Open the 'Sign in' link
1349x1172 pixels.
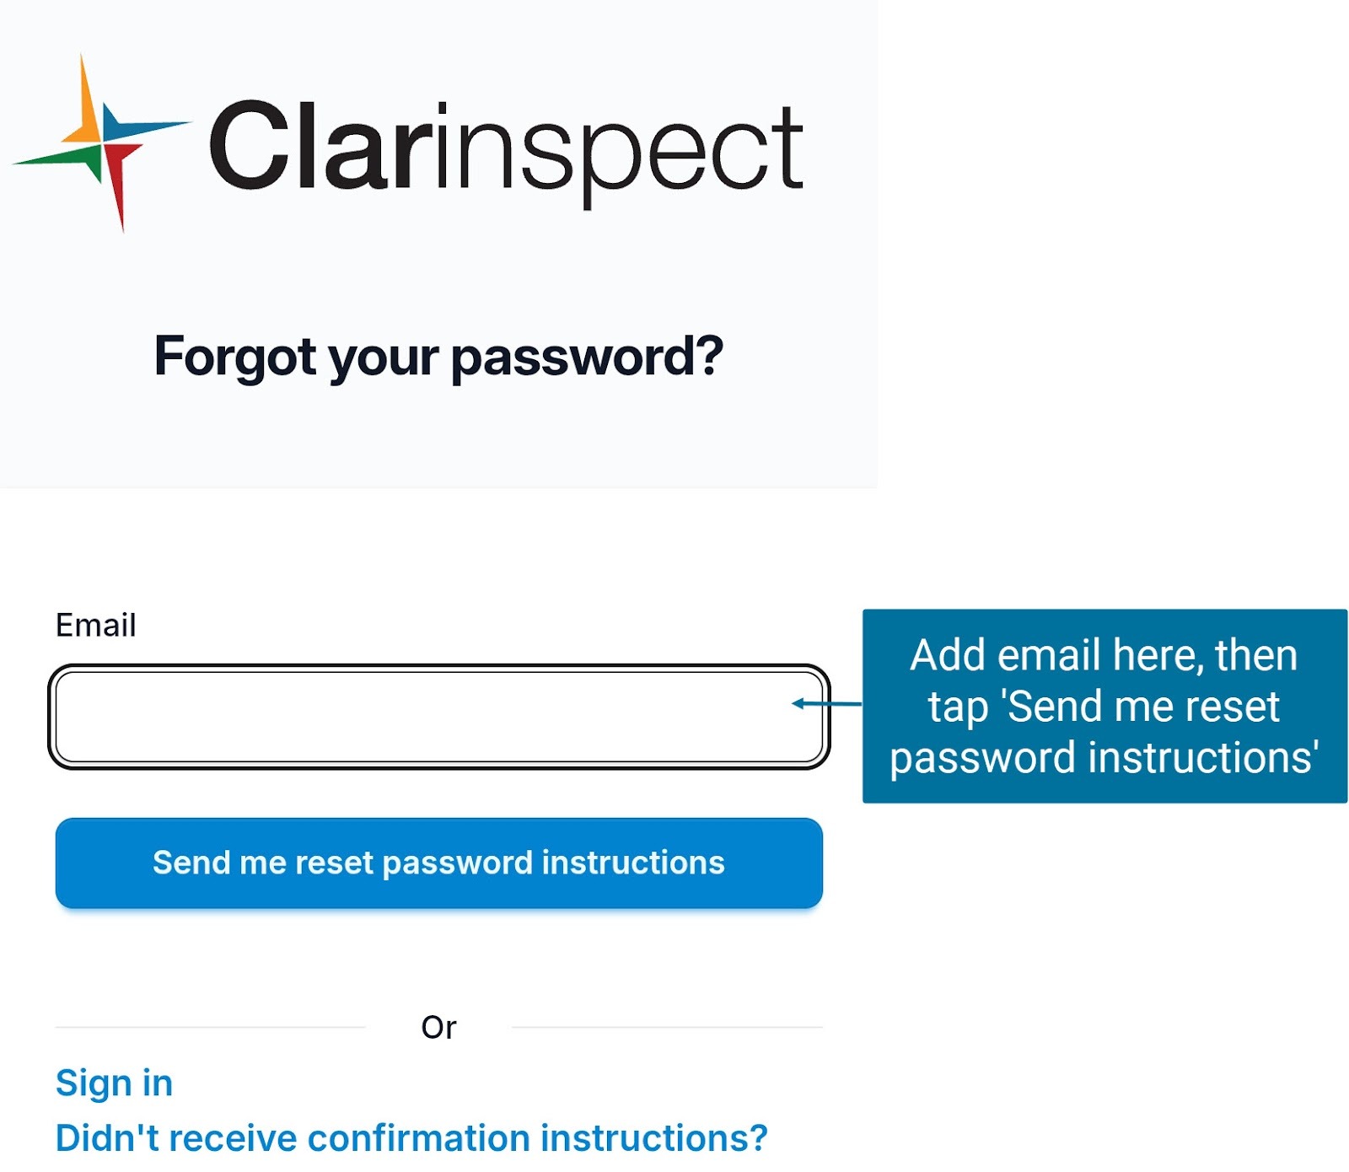pos(114,1083)
